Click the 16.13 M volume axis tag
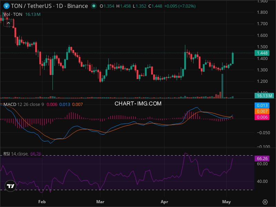 264,96
